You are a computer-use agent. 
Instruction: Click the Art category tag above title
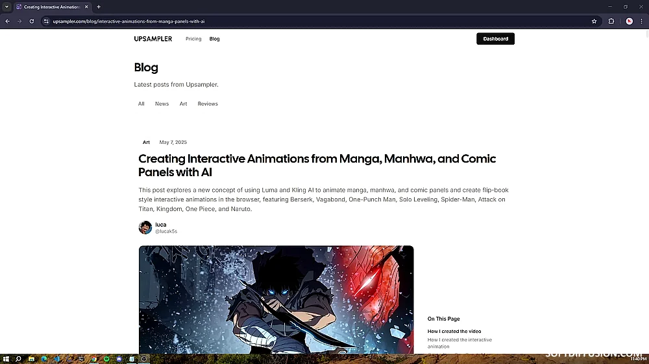click(x=146, y=142)
